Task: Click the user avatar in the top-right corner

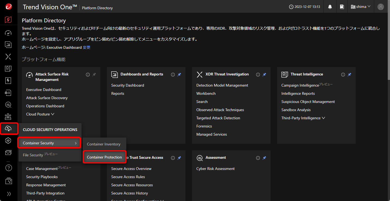Action: click(380, 7)
